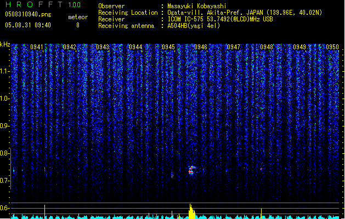
Task: Click the 0.8 kHz axis tick label
Action: pos(4,153)
